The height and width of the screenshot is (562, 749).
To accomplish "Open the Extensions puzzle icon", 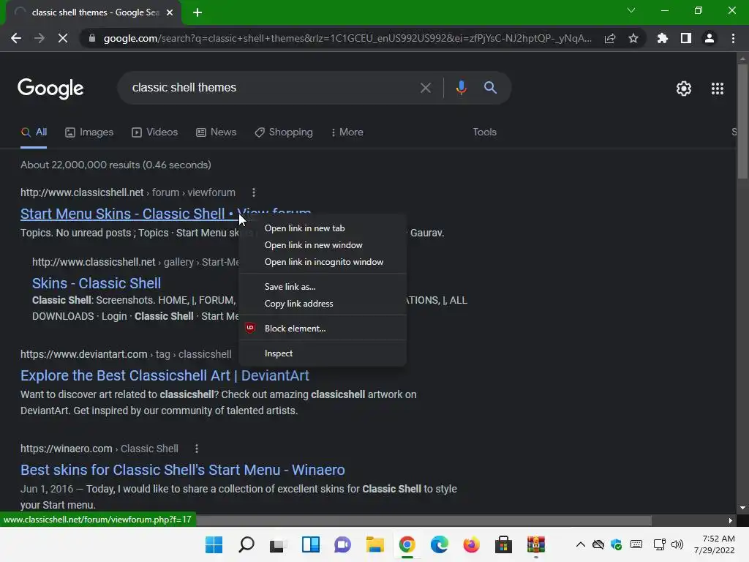I will coord(662,38).
